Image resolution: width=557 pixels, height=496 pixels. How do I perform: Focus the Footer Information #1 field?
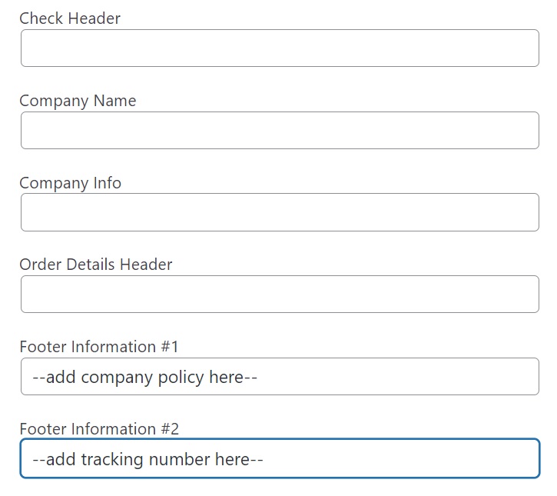280,377
